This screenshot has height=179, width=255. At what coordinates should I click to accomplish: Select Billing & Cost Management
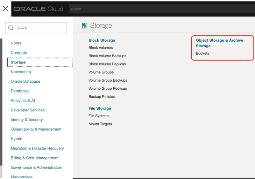pyautogui.click(x=35, y=158)
